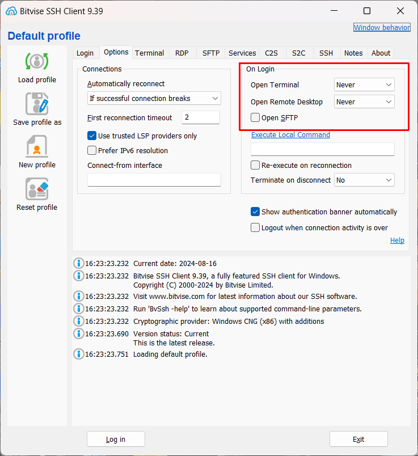Viewport: 418px width, 456px height.
Task: Disable Use trusted LSP providers only
Action: (x=92, y=136)
